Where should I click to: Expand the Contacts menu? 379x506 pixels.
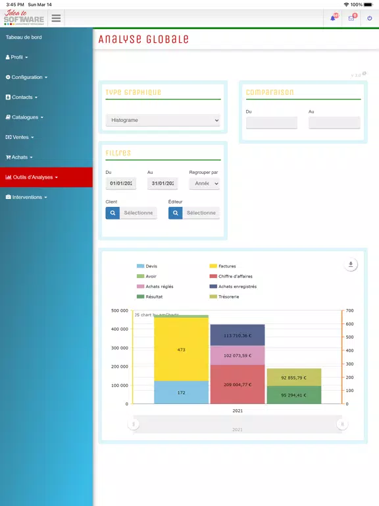[22, 97]
